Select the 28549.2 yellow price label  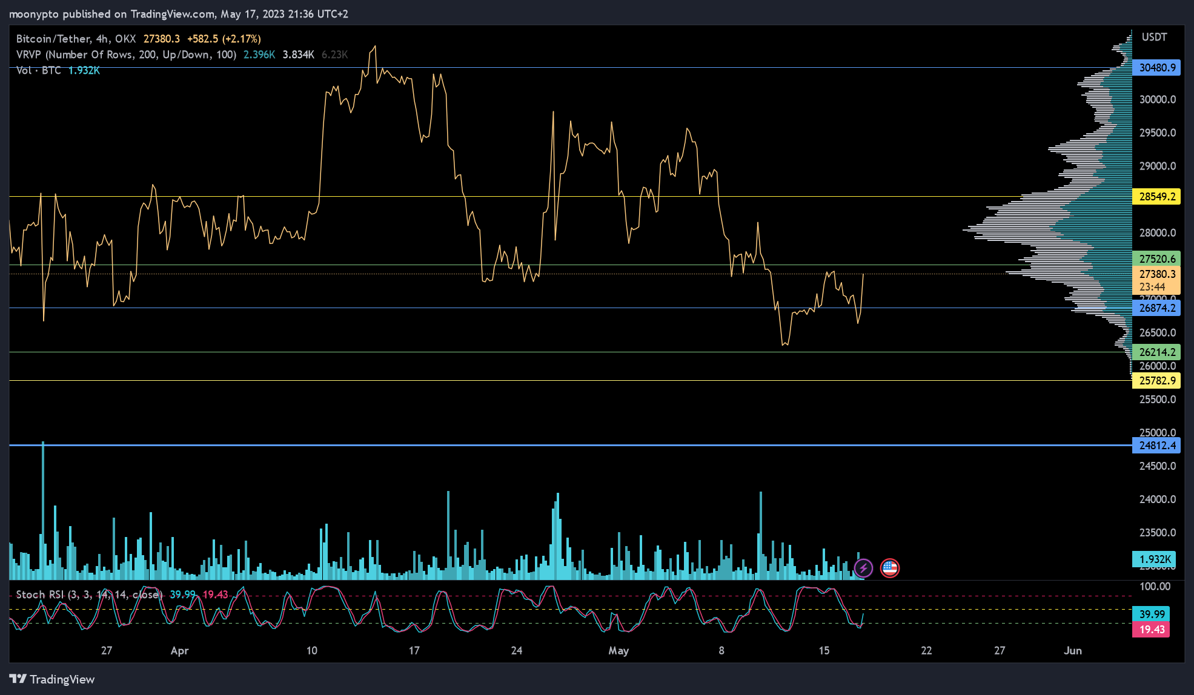point(1156,197)
